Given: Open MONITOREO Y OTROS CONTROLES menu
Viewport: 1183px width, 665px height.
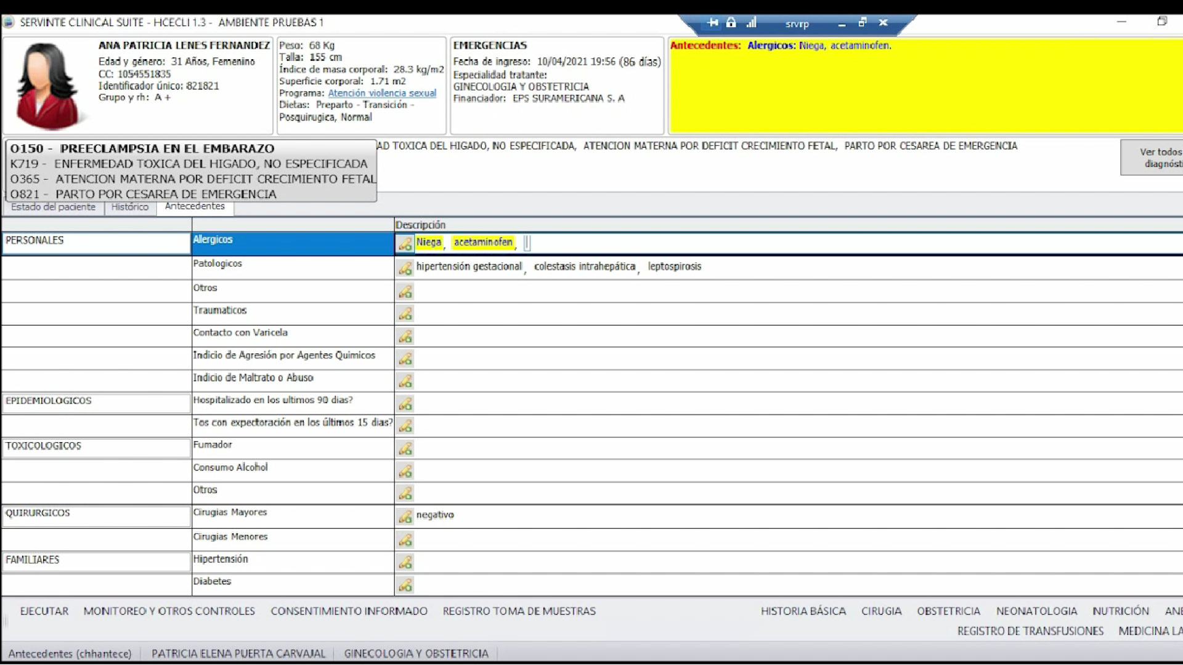Looking at the screenshot, I should [x=169, y=611].
